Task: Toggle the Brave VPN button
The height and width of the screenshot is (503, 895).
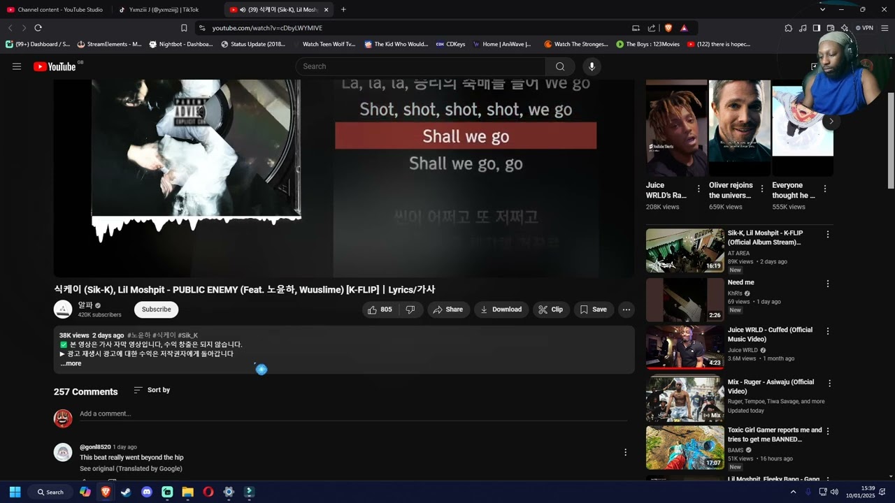Action: 864,28
